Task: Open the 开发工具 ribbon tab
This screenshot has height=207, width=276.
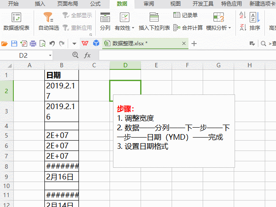Action: [x=203, y=4]
